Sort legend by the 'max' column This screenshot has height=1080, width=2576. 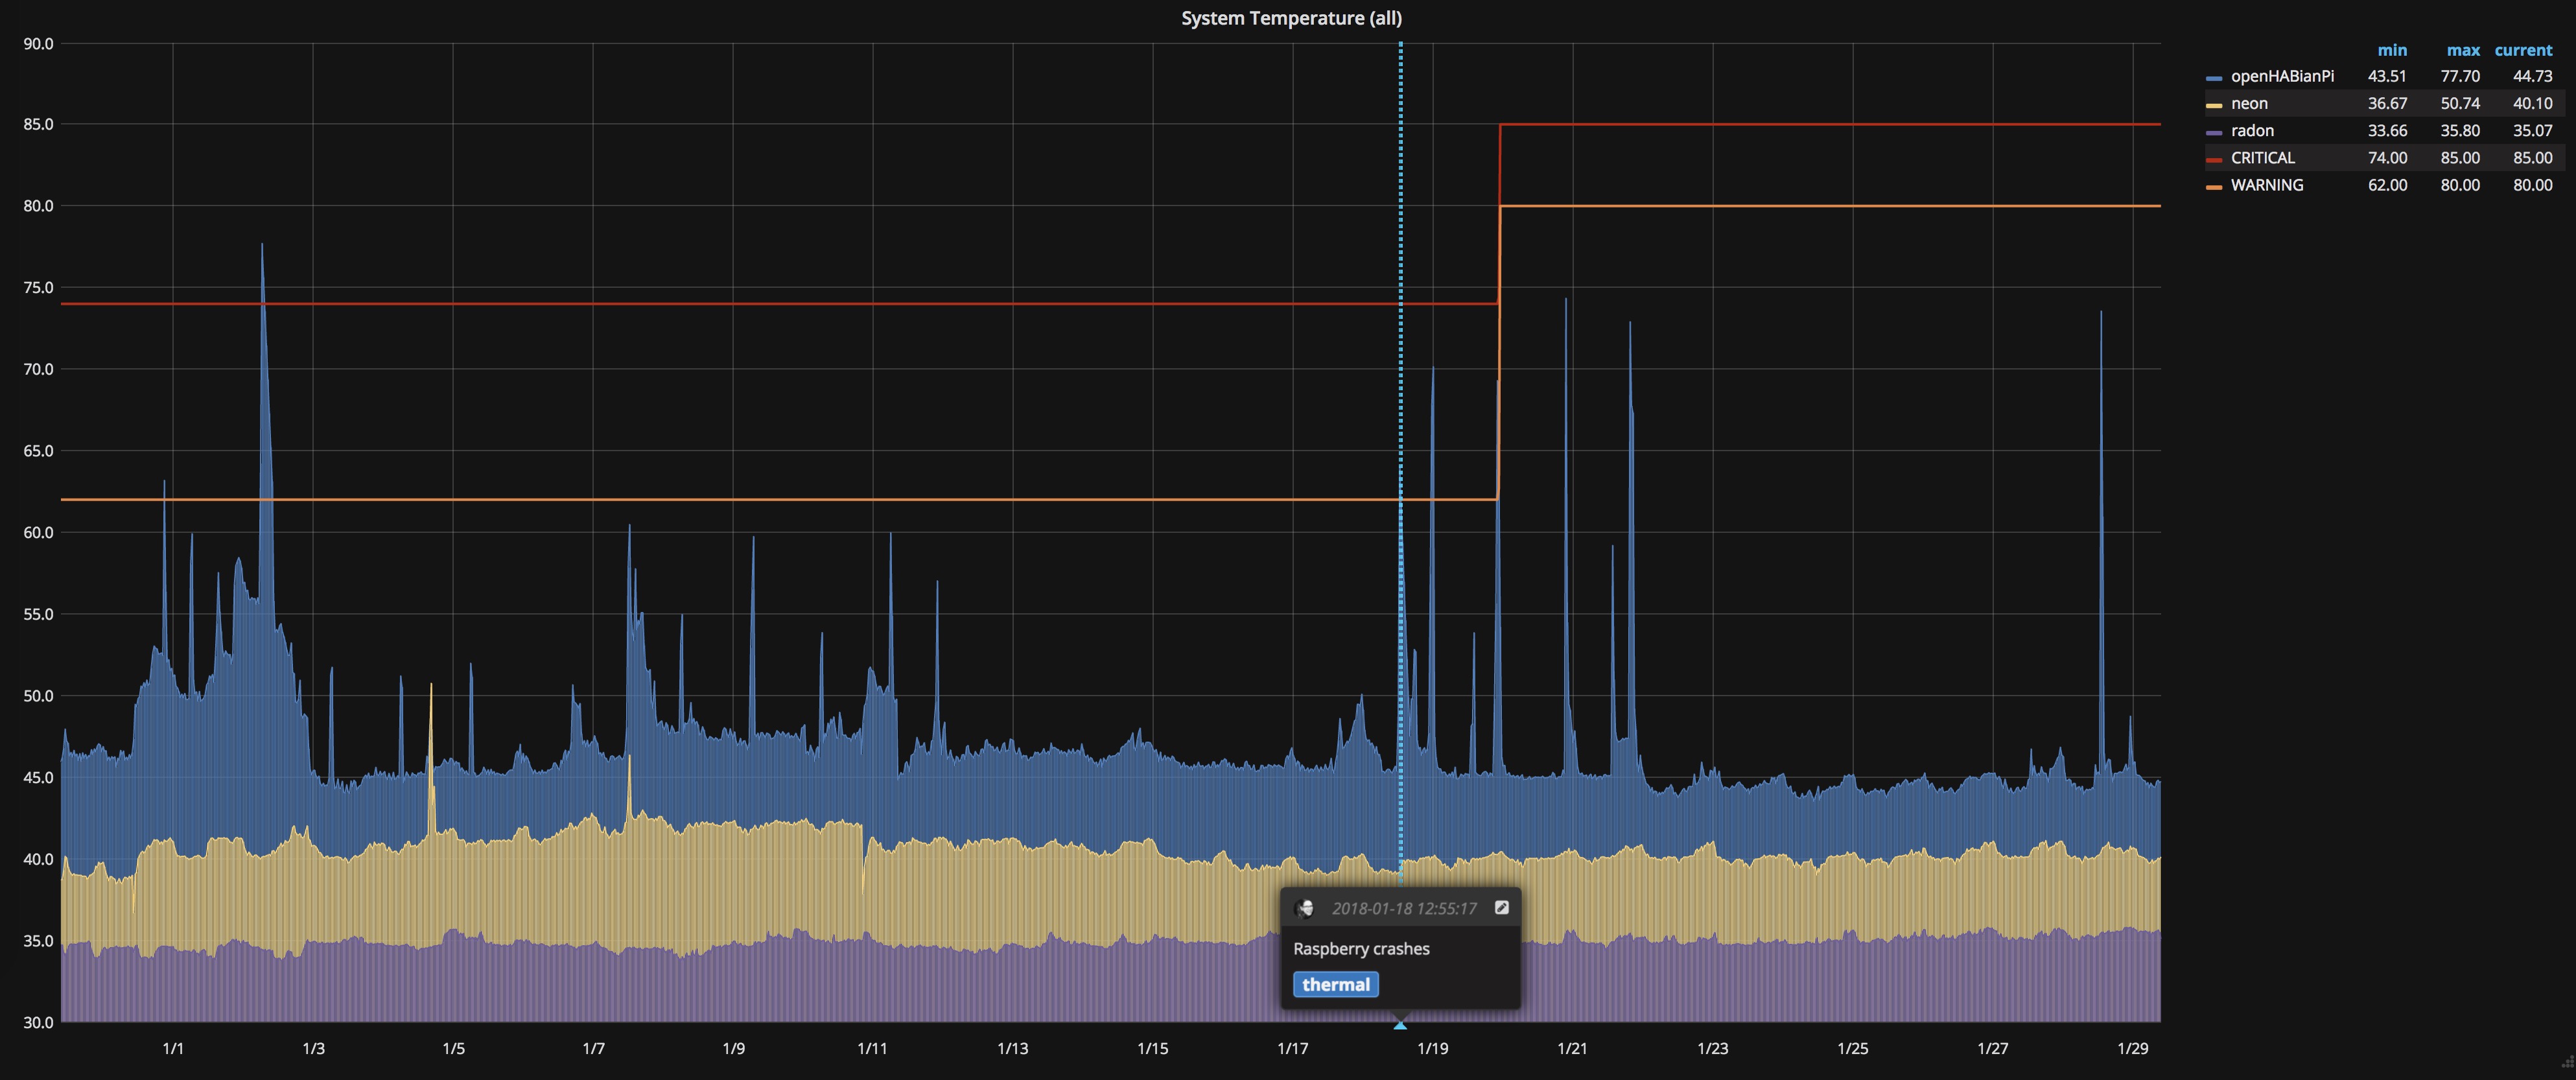[2463, 50]
